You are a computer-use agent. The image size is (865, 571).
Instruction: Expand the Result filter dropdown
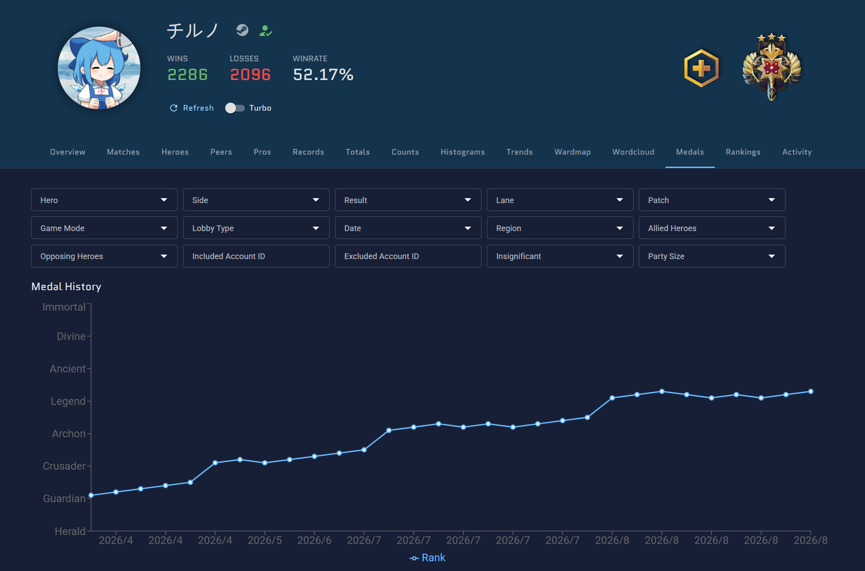[x=408, y=200]
